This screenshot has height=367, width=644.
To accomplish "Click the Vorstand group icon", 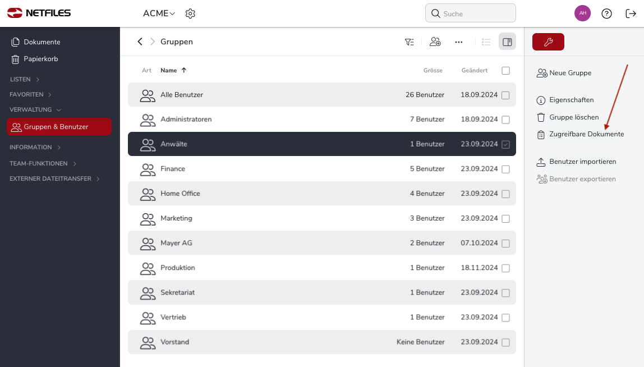I will click(148, 342).
